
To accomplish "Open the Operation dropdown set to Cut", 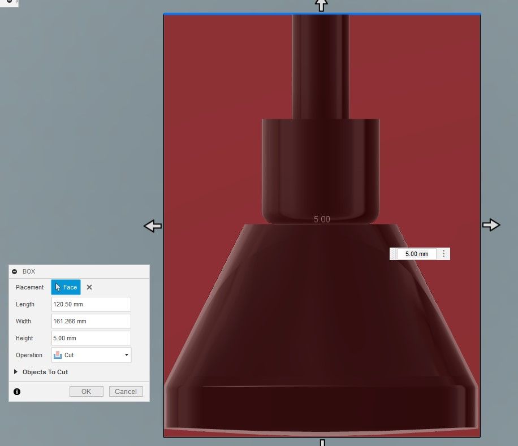I will tap(91, 355).
